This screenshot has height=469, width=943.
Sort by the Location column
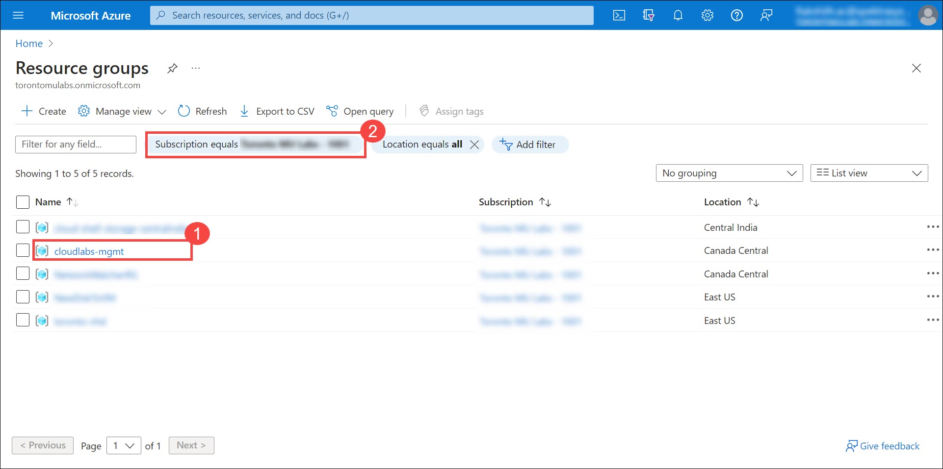click(732, 202)
